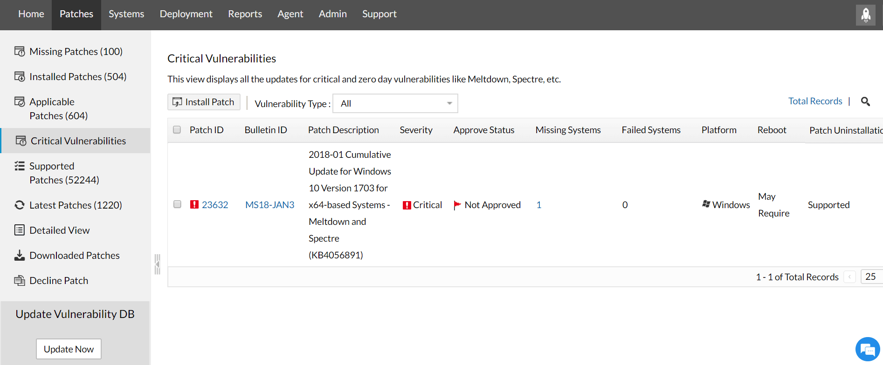The image size is (883, 365).
Task: Open the live chat bubble icon
Action: point(867,349)
